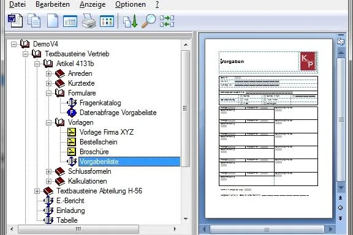Collapse the DemoV4 root node

(13, 44)
